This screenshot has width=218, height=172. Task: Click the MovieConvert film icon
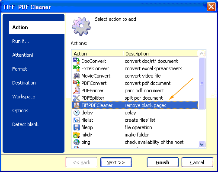[77, 76]
